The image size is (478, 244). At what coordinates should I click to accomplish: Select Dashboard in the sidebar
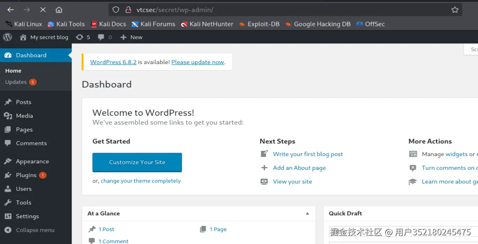point(36,55)
